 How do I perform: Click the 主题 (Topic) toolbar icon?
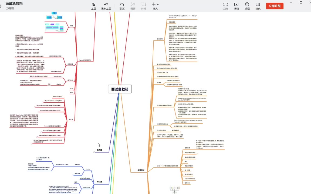pos(93,6)
